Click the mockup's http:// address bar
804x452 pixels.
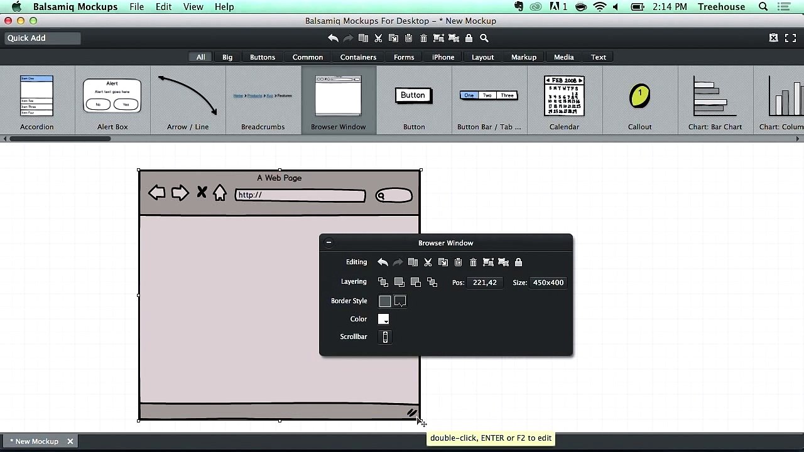click(300, 196)
